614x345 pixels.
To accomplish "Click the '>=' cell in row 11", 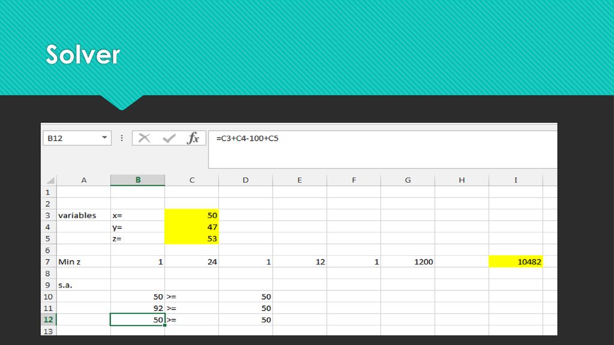I will 191,308.
